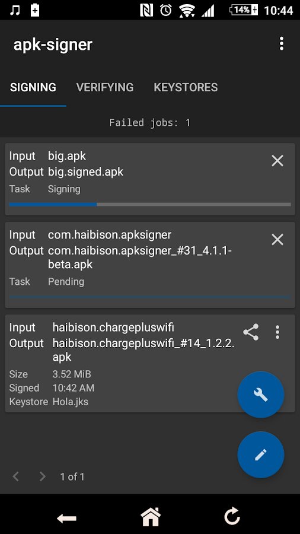The height and width of the screenshot is (534, 300).
Task: Tap the Android home button
Action: coord(151,517)
